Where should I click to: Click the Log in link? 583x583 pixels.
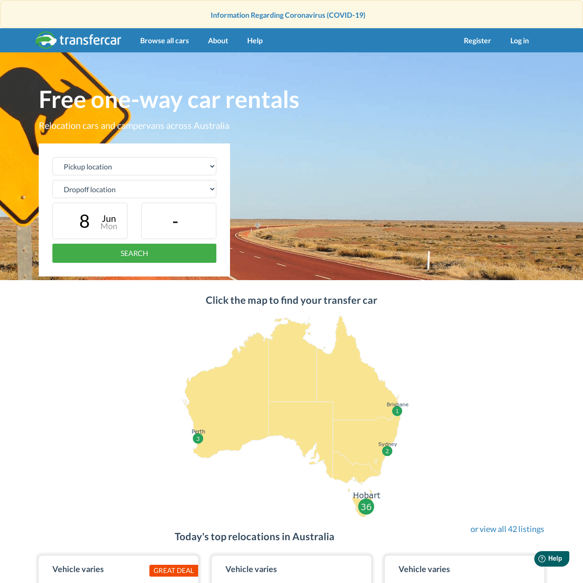pos(519,41)
